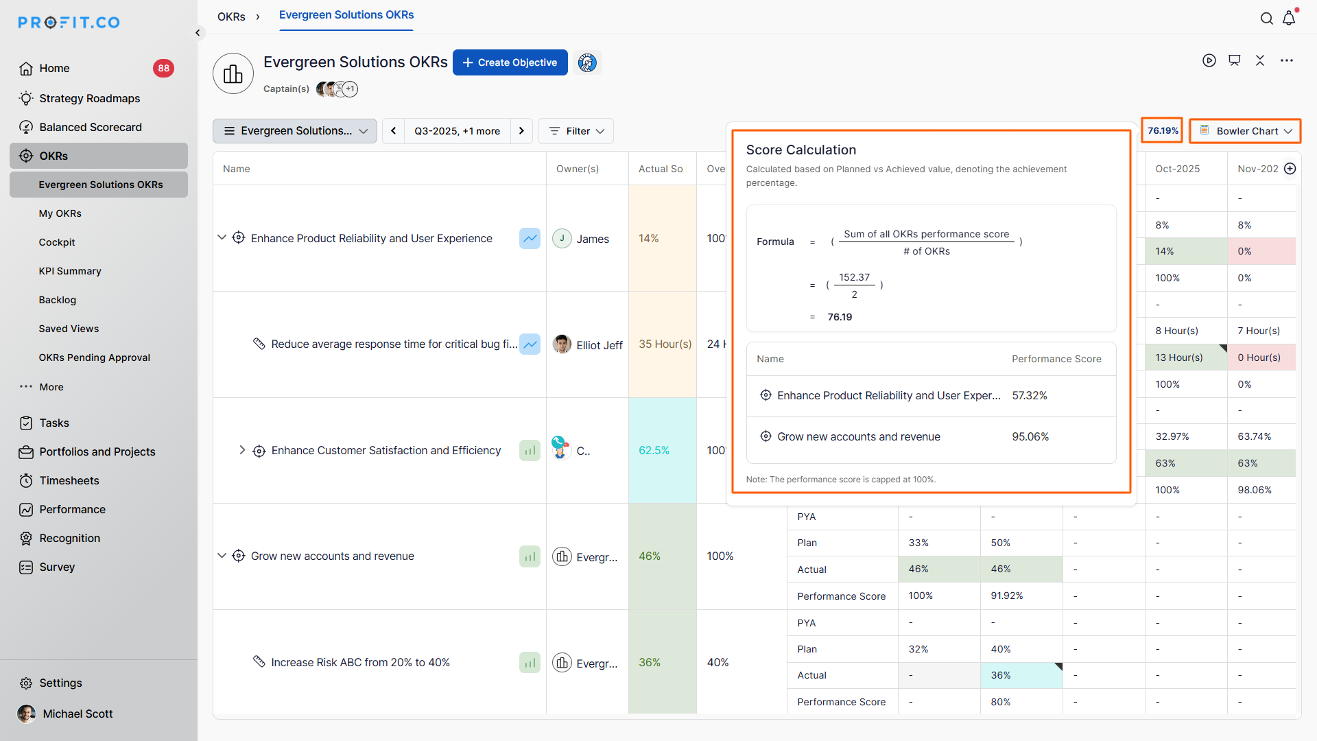Add a column with plus icon
This screenshot has height=741, width=1317.
pos(1290,169)
